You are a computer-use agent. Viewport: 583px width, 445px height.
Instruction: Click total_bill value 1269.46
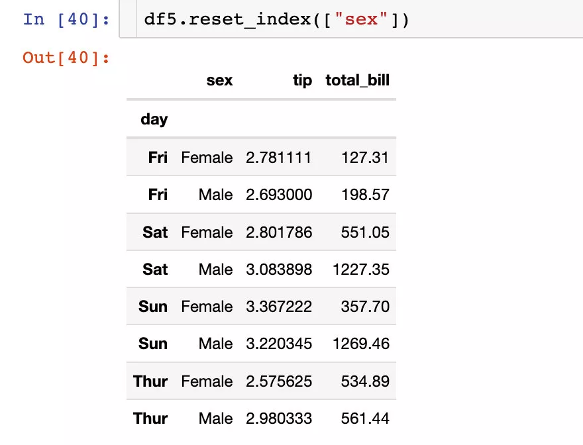click(360, 344)
